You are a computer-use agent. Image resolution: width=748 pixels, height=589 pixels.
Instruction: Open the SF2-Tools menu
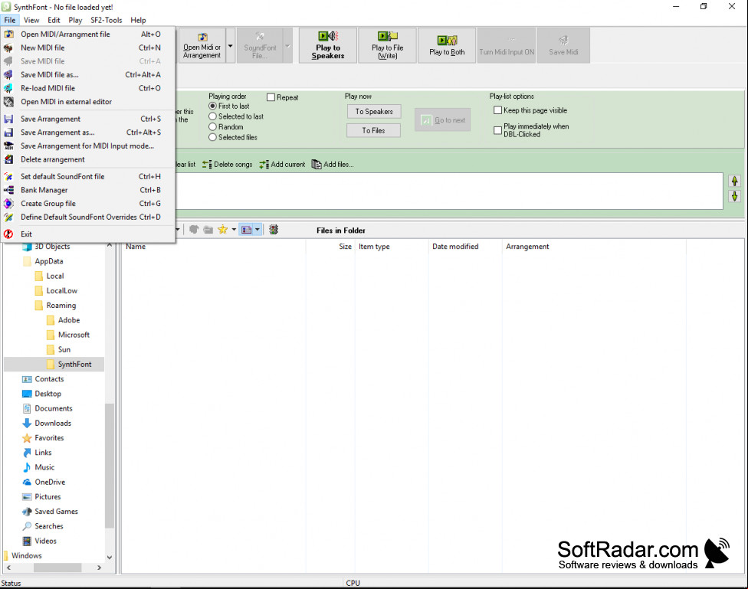click(107, 20)
